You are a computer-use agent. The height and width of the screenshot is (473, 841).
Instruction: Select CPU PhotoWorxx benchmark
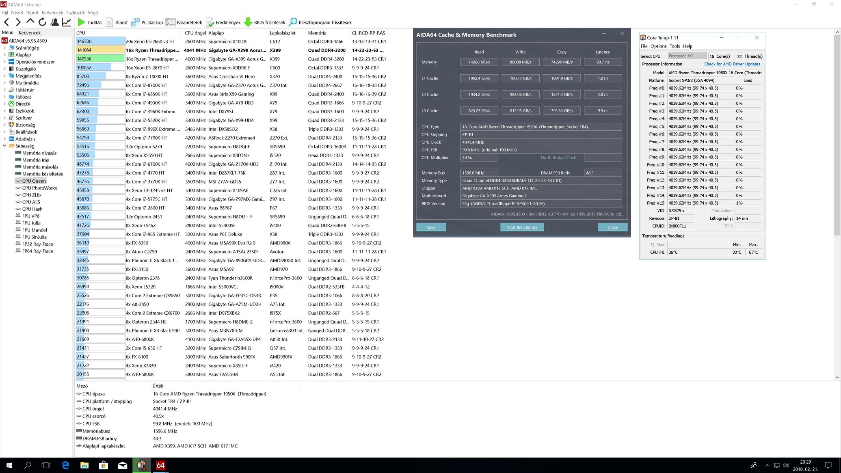click(39, 188)
